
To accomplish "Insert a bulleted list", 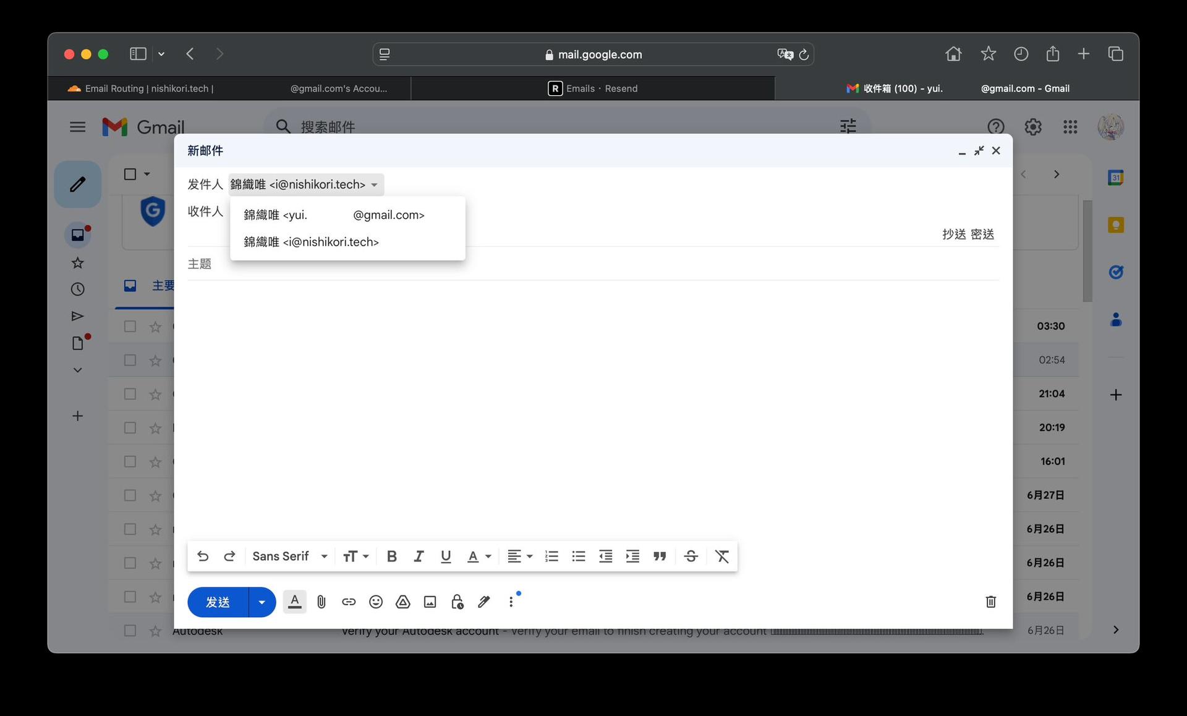I will tap(579, 556).
